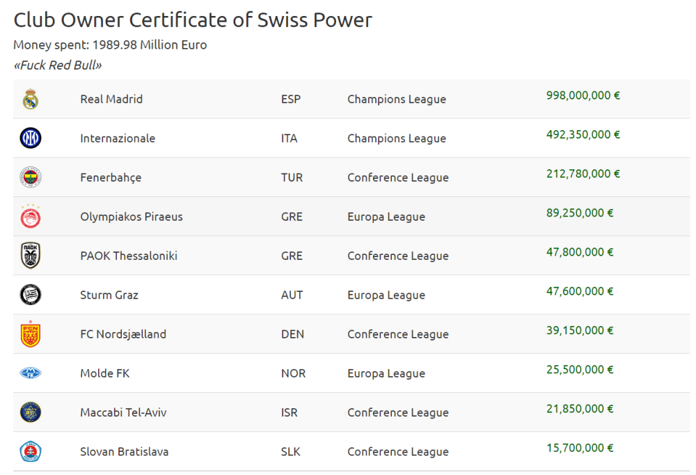This screenshot has width=696, height=475.
Task: Click the 998,000,000 € amount
Action: coord(583,95)
